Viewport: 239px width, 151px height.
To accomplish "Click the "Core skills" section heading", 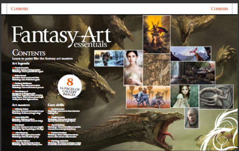I will 56,105.
